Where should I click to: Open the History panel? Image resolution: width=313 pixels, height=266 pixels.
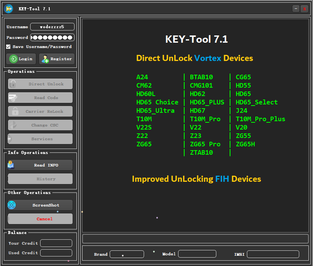[x=40, y=179]
